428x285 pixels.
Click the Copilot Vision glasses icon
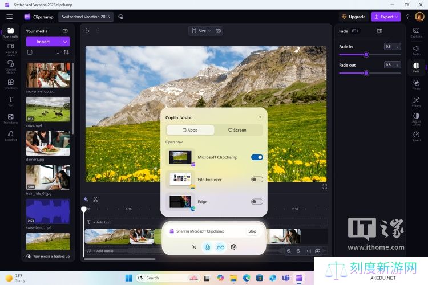(x=220, y=247)
